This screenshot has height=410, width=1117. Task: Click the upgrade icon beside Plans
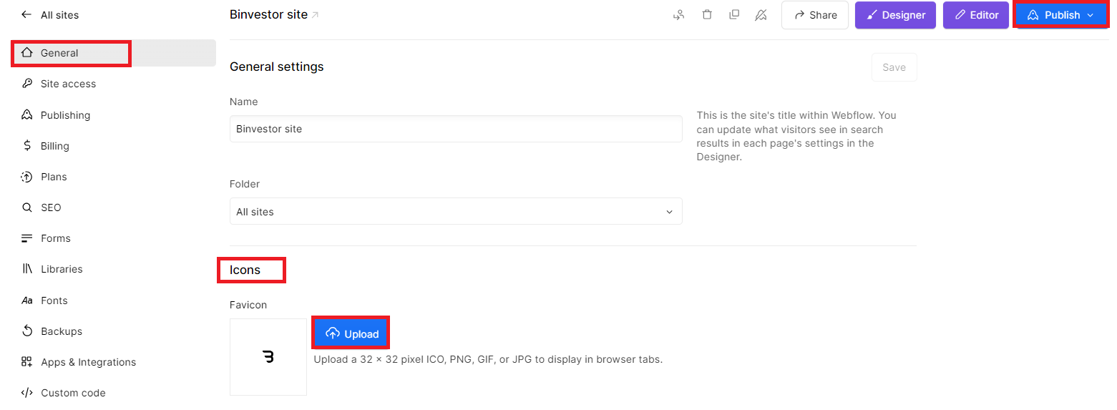coord(27,177)
